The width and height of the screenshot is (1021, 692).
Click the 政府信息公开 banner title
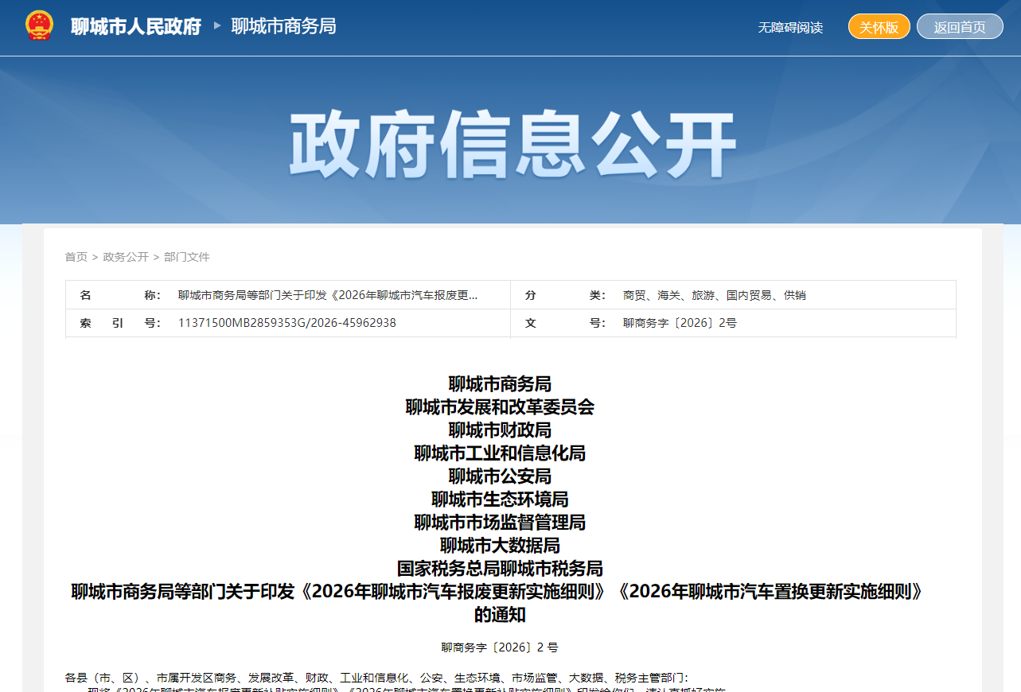point(511,144)
